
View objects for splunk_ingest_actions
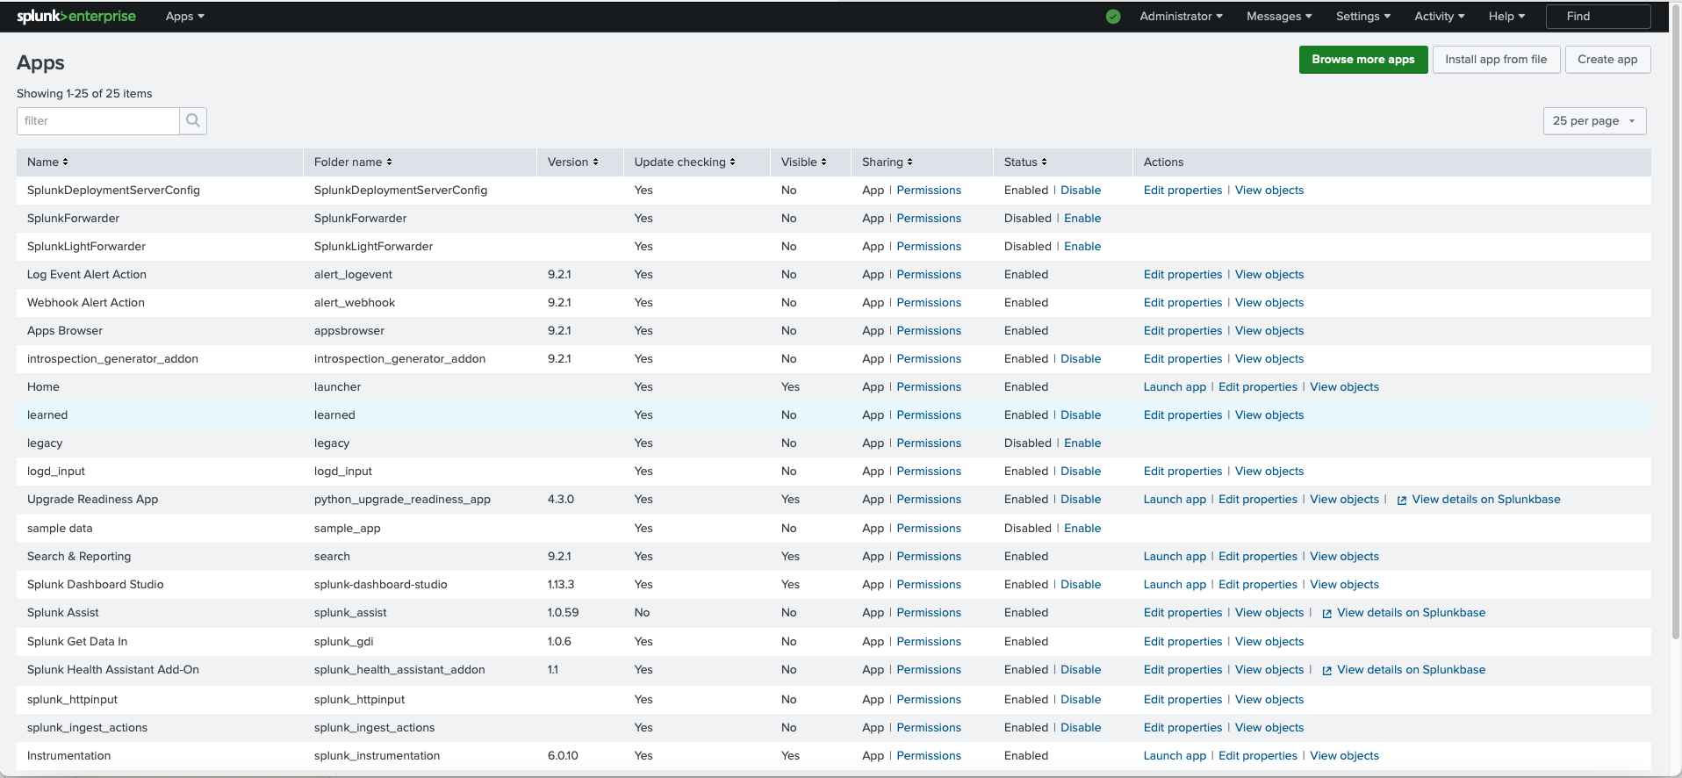click(1269, 728)
